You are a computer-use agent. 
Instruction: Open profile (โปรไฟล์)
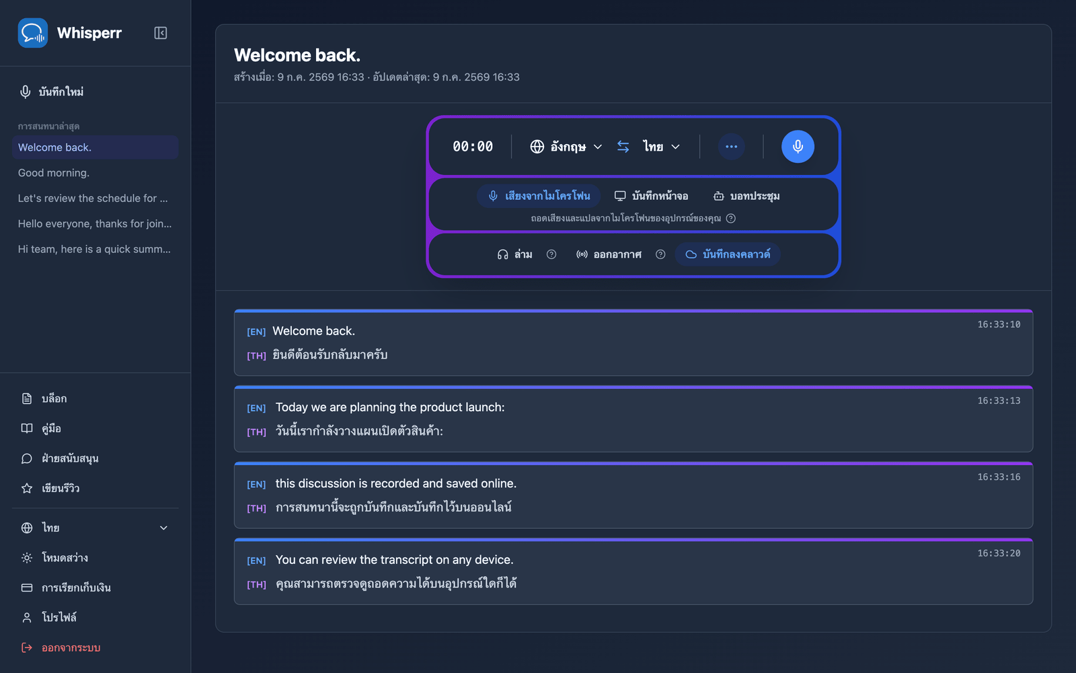coord(95,618)
